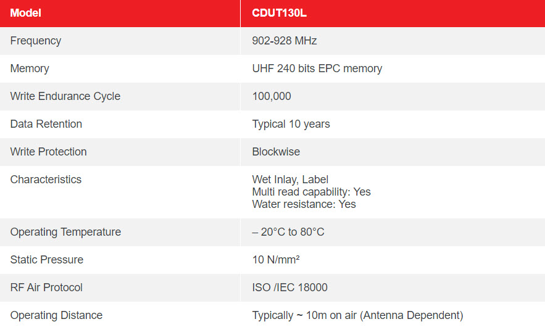545x327 pixels.
Task: Select the CDUT130L model header
Action: 279,13
